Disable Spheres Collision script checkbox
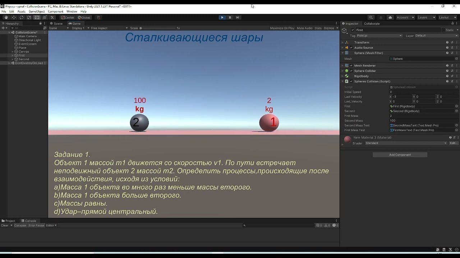 [x=351, y=81]
